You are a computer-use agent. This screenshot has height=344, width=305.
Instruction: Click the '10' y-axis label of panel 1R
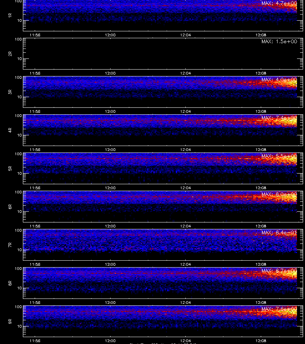coord(20,21)
